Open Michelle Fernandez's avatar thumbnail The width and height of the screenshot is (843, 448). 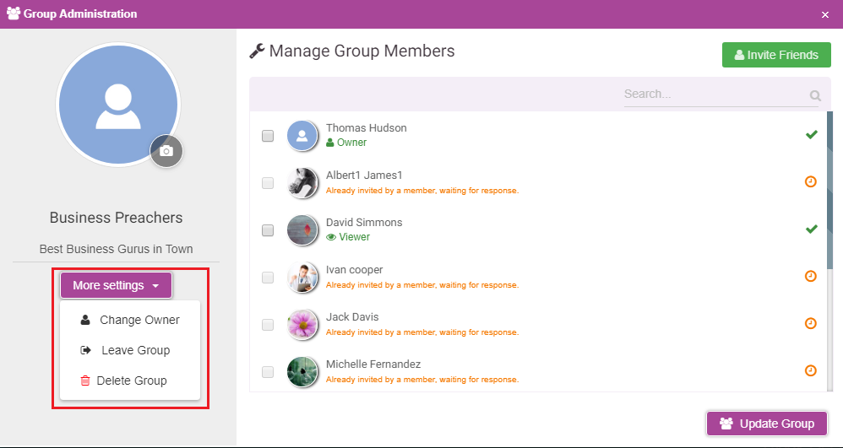pyautogui.click(x=302, y=372)
